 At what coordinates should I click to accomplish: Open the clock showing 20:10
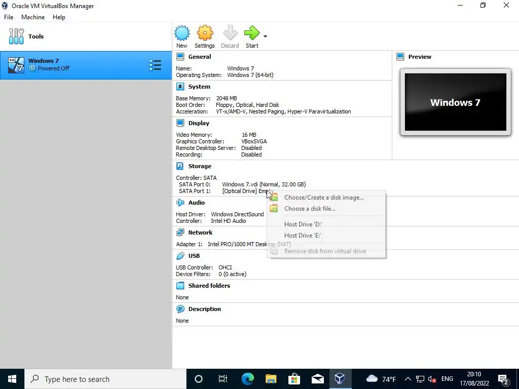pos(474,379)
